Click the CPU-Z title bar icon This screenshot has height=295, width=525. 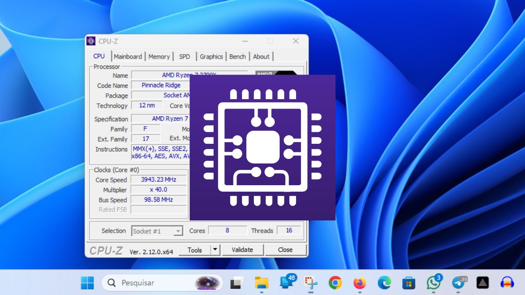pyautogui.click(x=91, y=41)
